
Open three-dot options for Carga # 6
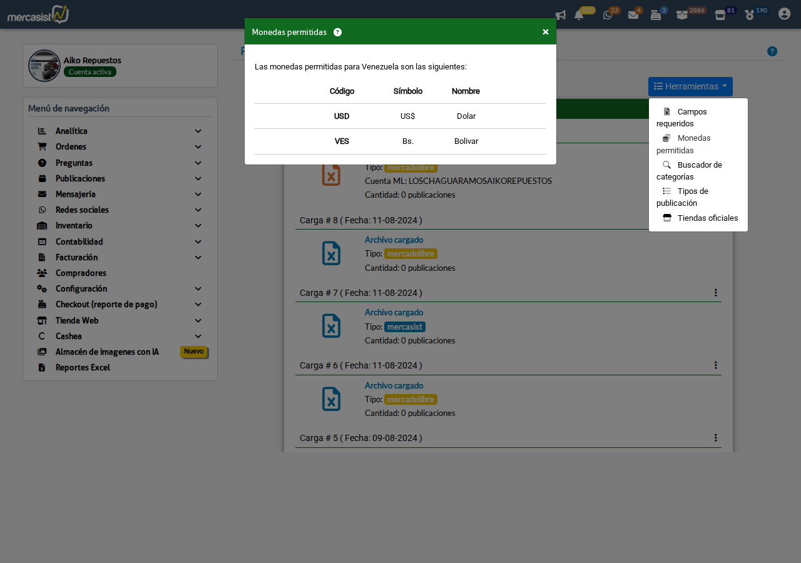(x=715, y=365)
